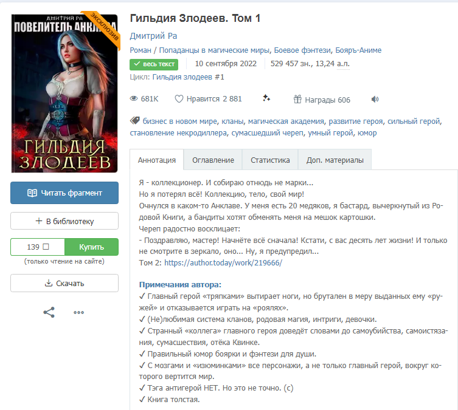The image size is (458, 410).
Task: Add book with В библиотеку button
Action: [x=64, y=221]
